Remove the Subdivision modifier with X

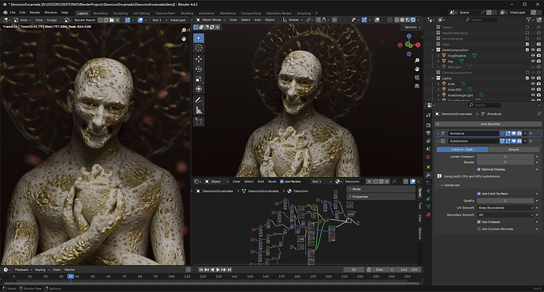[531, 141]
